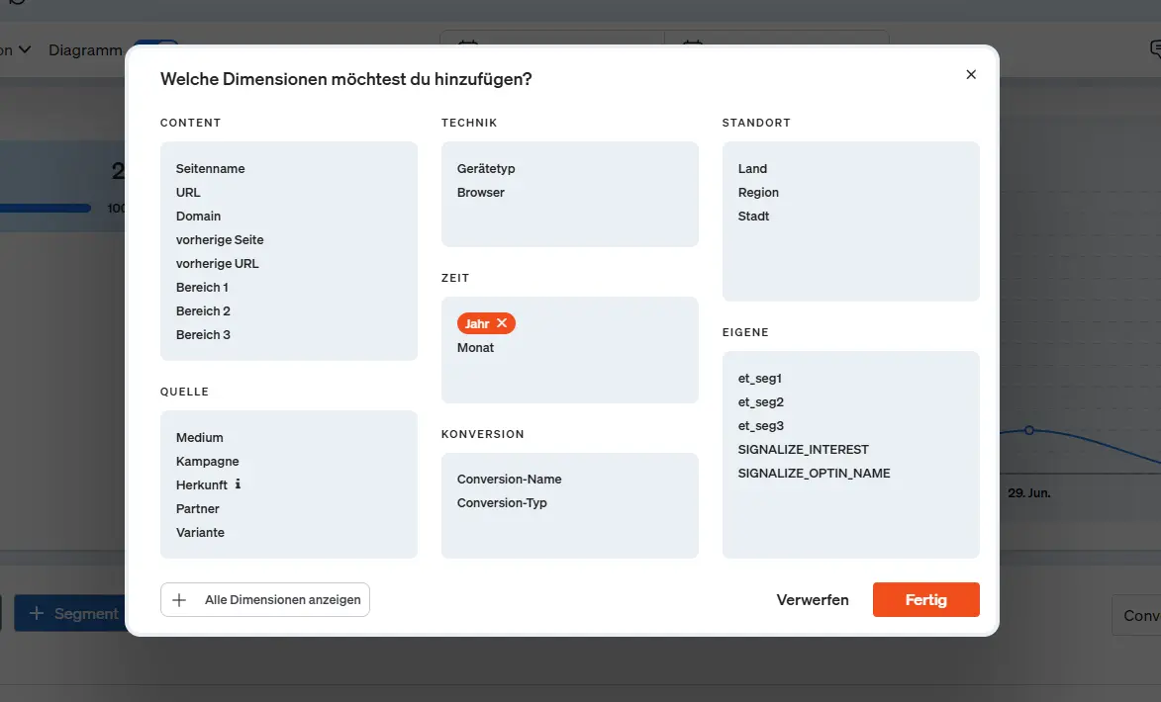1161x702 pixels.
Task: Add the SIGNALIZE_INTEREST dimension
Action: (804, 450)
